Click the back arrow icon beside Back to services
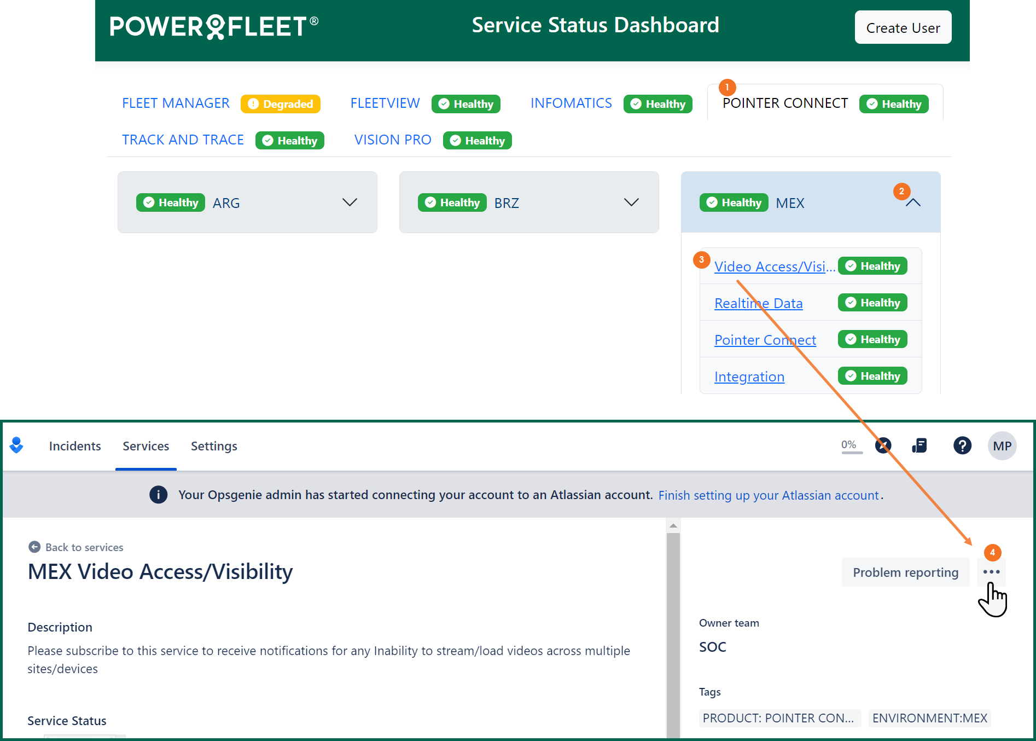 tap(34, 547)
